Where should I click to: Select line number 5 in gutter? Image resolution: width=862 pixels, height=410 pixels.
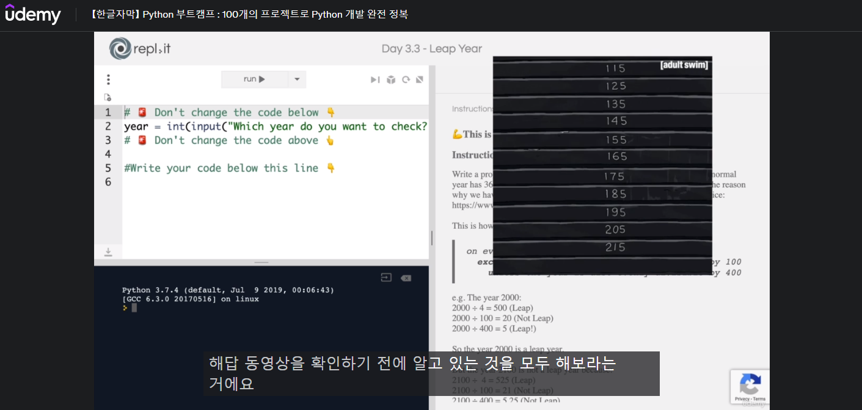point(108,168)
